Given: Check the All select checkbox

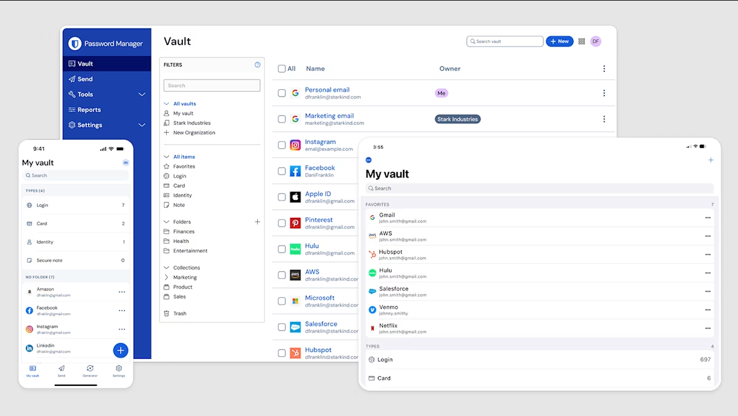Looking at the screenshot, I should point(281,69).
